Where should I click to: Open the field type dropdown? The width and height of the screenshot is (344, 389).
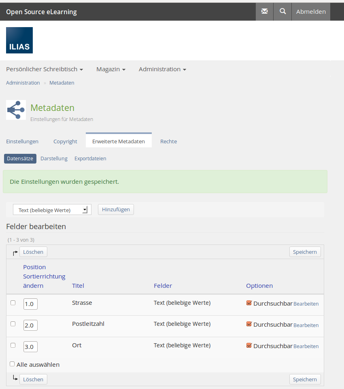[x=52, y=210]
